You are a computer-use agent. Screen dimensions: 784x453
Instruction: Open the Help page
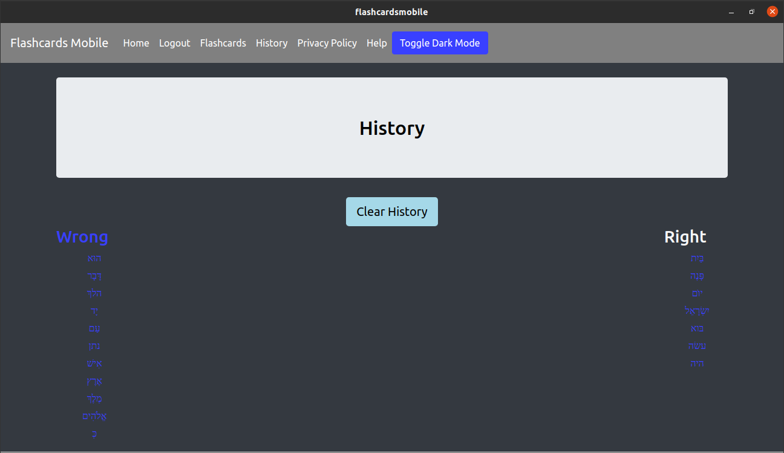376,43
